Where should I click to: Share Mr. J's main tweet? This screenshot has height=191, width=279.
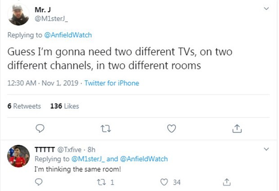(x=237, y=129)
